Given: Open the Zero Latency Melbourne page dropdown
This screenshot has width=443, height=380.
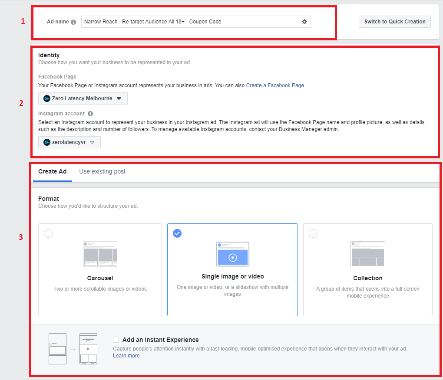Looking at the screenshot, I should [x=83, y=98].
